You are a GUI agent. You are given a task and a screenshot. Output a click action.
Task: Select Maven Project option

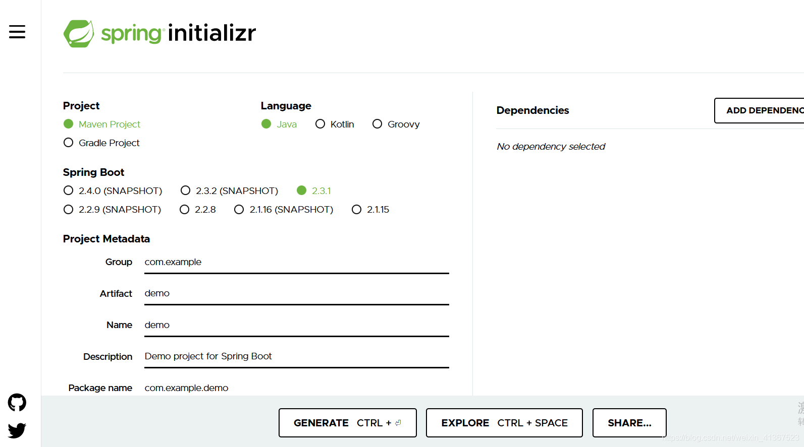coord(102,124)
